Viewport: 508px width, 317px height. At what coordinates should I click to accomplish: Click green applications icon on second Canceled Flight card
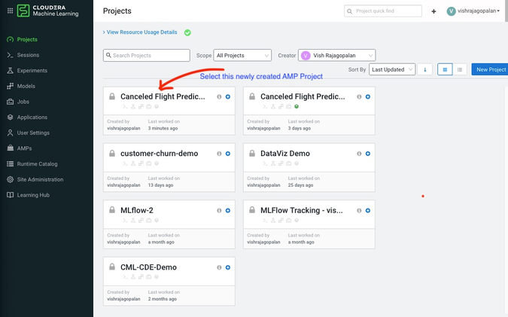[x=297, y=106]
